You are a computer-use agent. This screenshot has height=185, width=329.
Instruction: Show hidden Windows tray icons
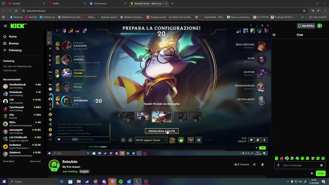tap(288, 182)
